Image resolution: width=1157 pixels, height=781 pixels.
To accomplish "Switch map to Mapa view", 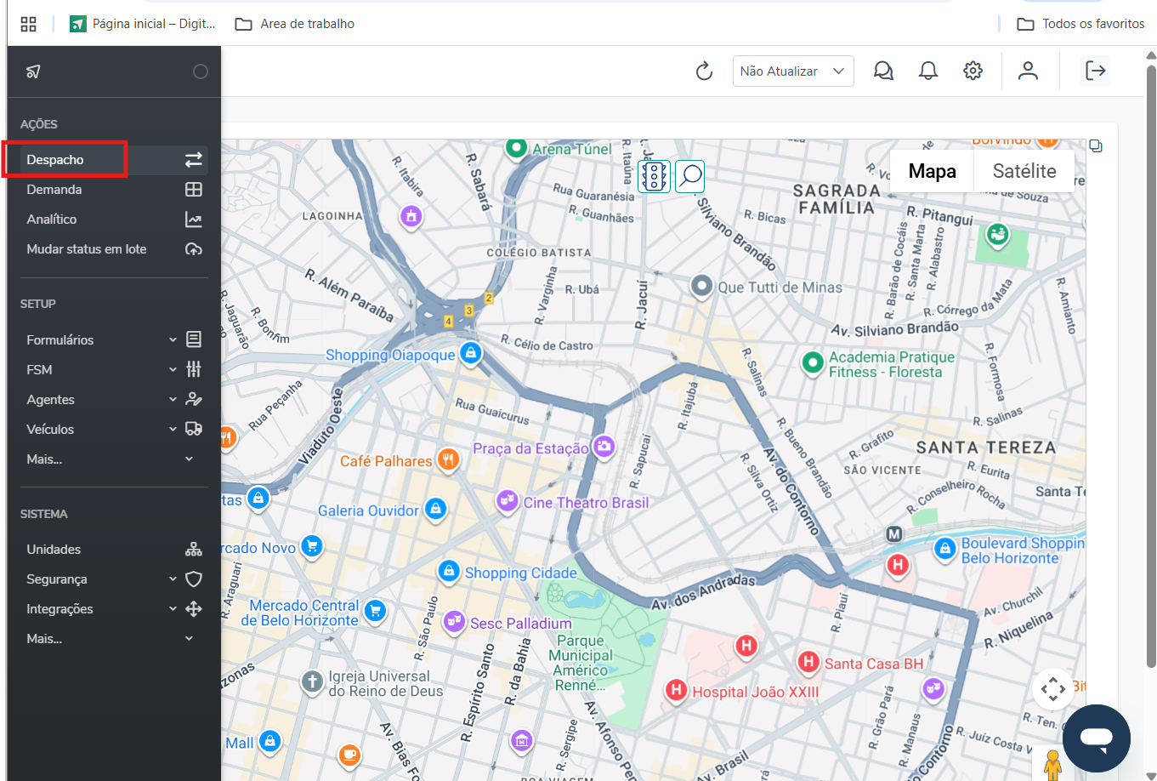I will tap(932, 171).
